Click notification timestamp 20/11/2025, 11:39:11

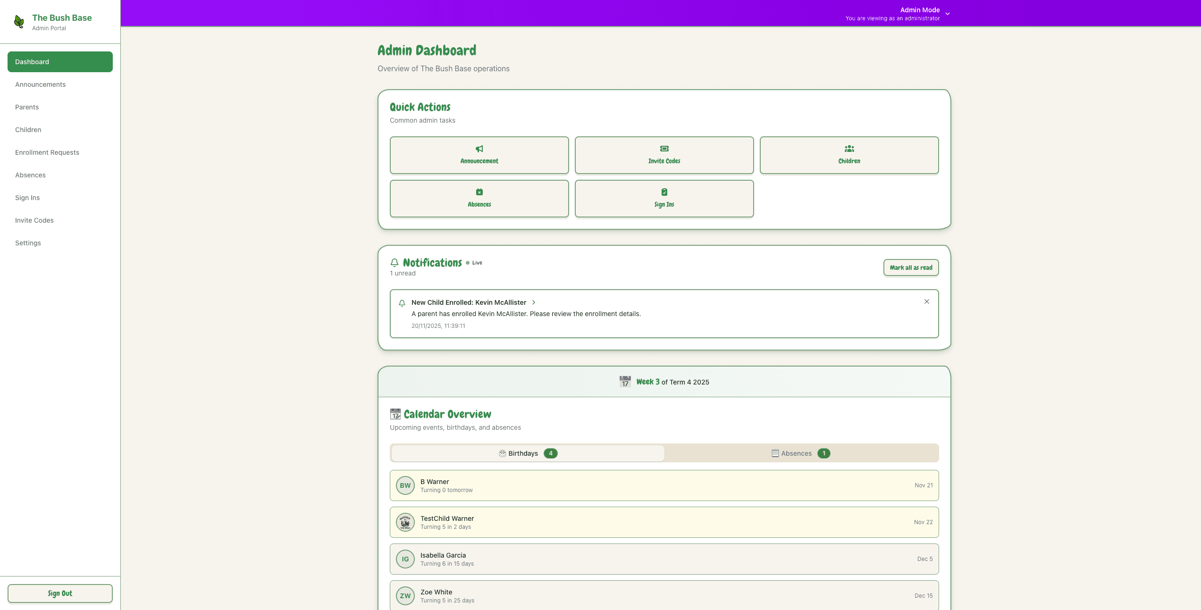tap(438, 326)
